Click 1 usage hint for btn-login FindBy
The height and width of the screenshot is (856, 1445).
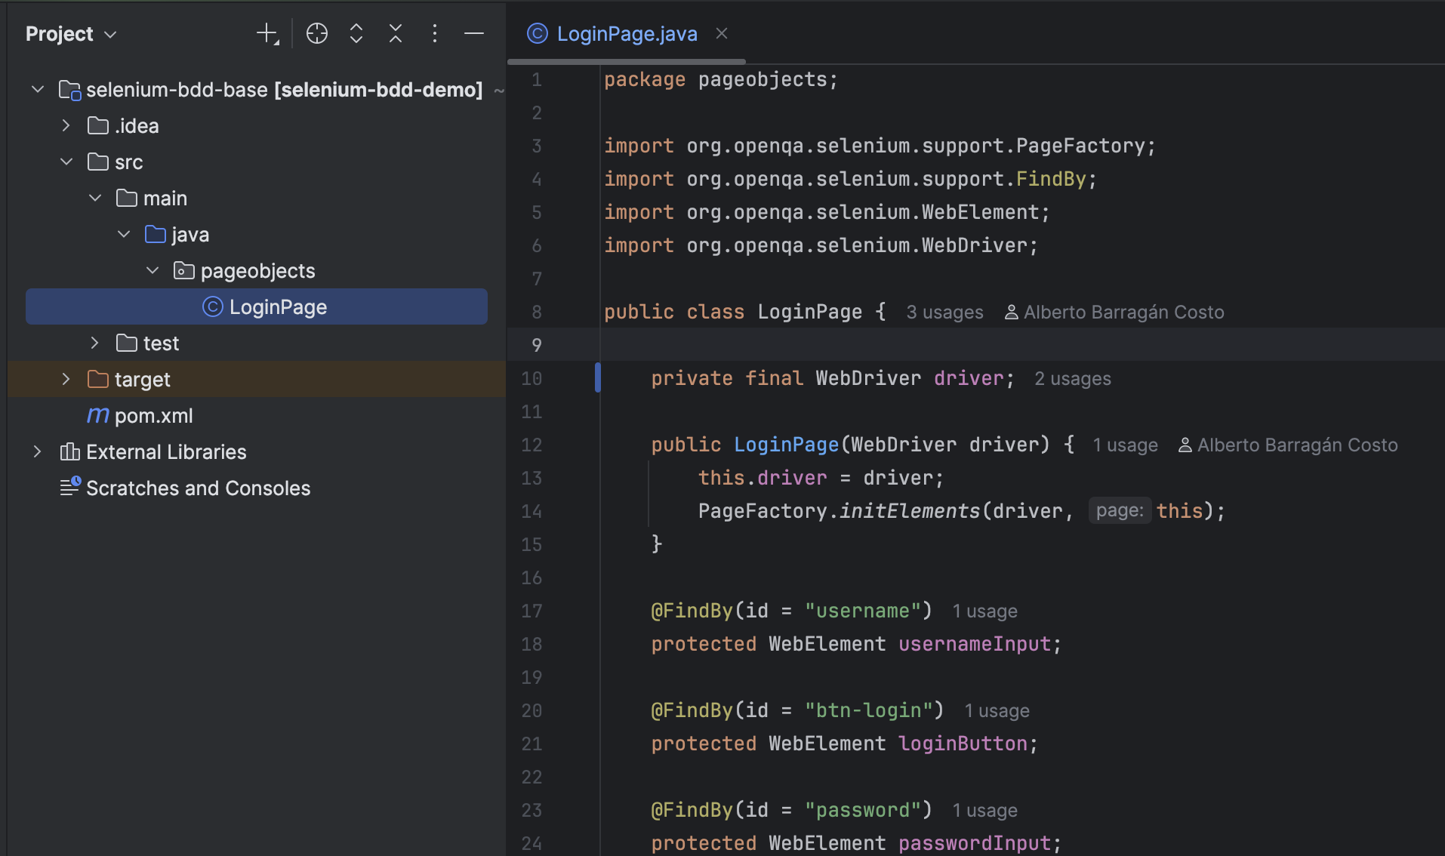997,710
